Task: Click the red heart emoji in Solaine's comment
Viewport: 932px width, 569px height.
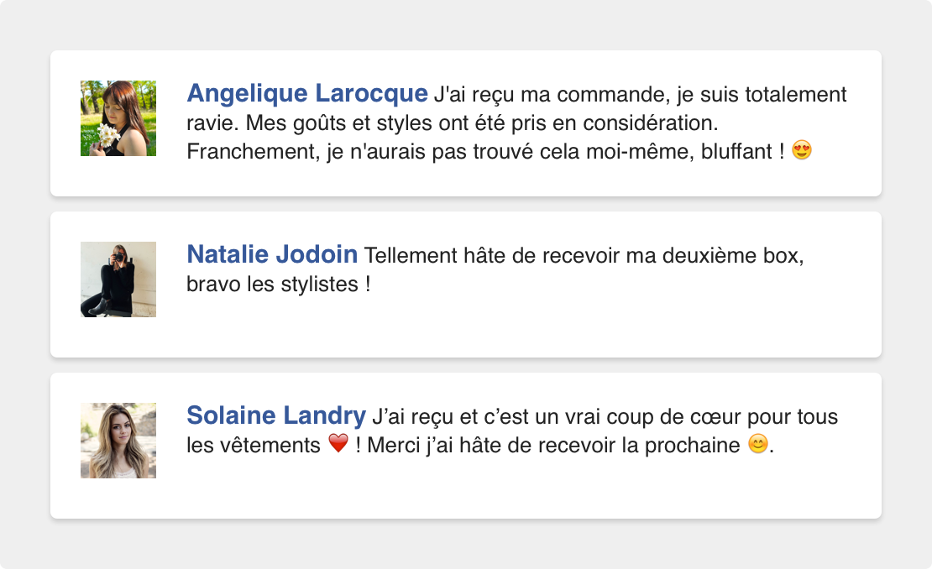Action: point(338,443)
